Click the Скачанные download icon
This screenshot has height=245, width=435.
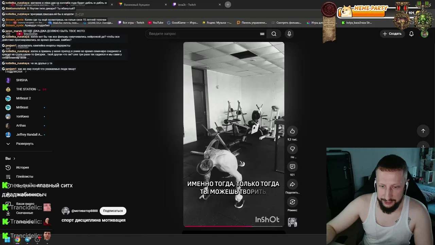point(8,213)
